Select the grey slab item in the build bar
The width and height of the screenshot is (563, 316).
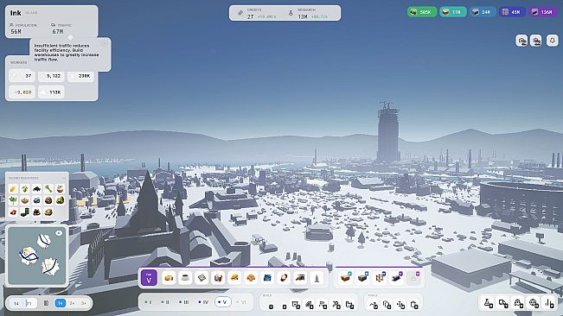point(202,278)
